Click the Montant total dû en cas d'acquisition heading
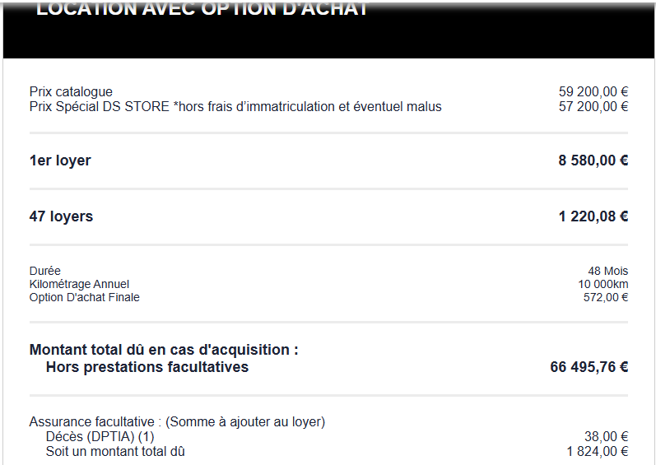The image size is (656, 465). click(x=164, y=350)
